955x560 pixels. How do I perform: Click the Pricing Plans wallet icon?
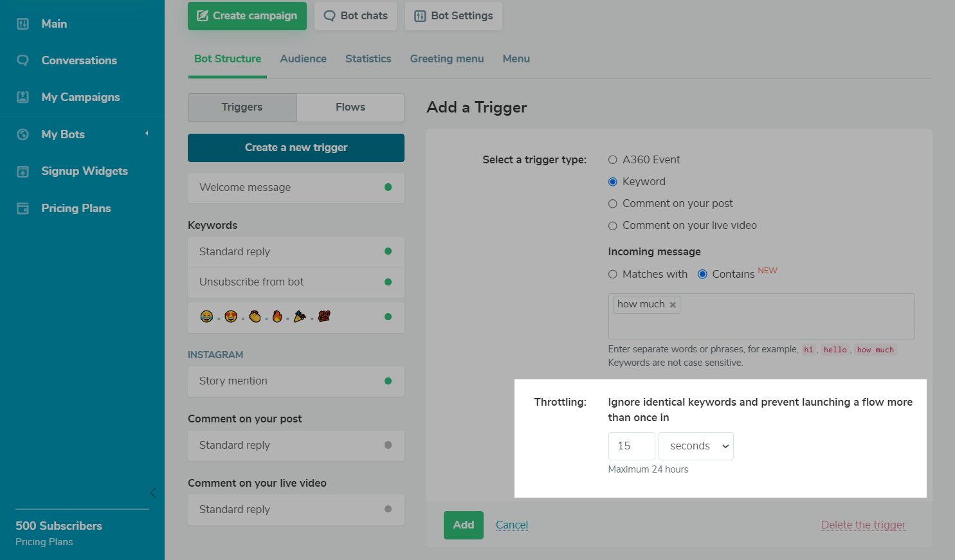click(23, 208)
